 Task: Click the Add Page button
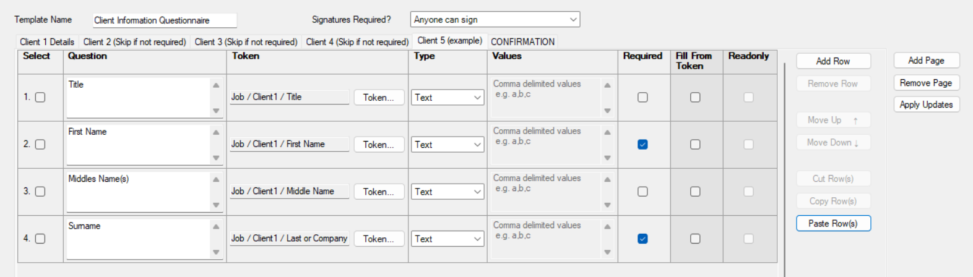926,60
